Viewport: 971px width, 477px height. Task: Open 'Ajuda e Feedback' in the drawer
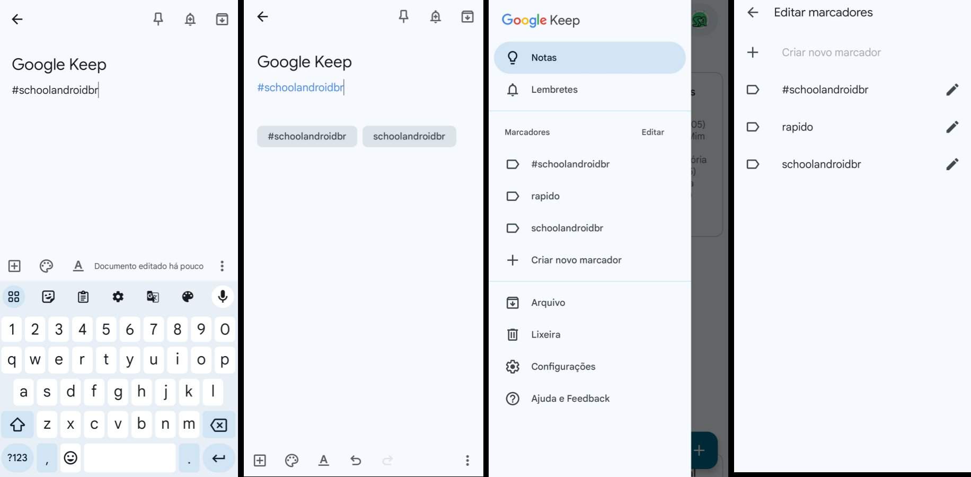589,399
